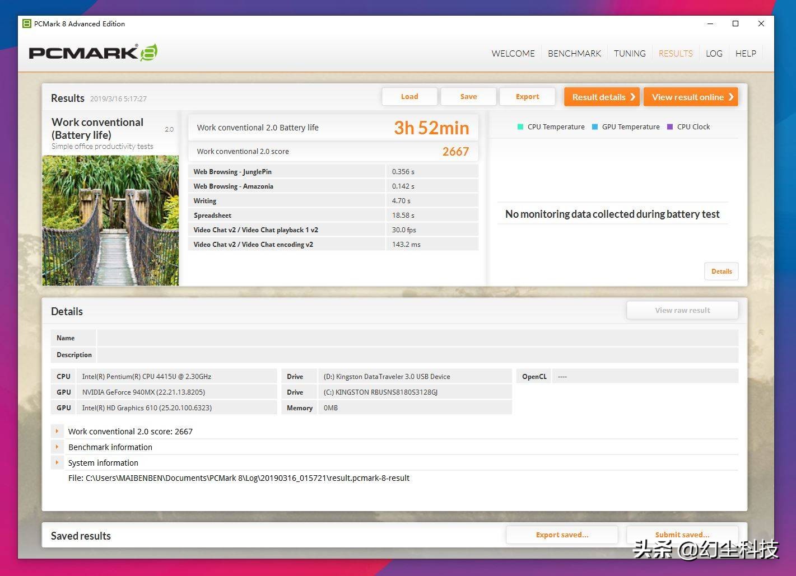Screen dimensions: 796x576
Task: Click Export saved button
Action: click(562, 535)
